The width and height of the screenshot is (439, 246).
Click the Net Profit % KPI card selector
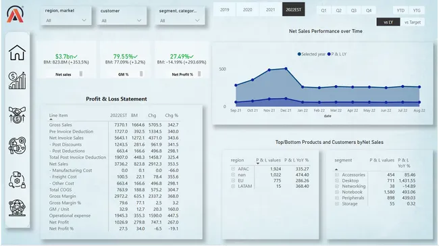(199, 74)
